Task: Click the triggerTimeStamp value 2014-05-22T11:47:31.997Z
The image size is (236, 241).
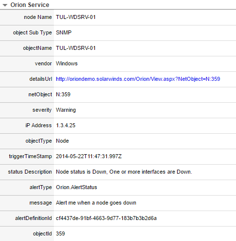Action: click(x=89, y=156)
